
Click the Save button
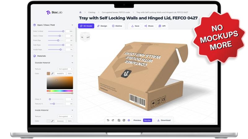[x=135, y=26]
